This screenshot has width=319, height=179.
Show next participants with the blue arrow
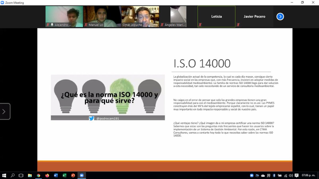(280, 16)
